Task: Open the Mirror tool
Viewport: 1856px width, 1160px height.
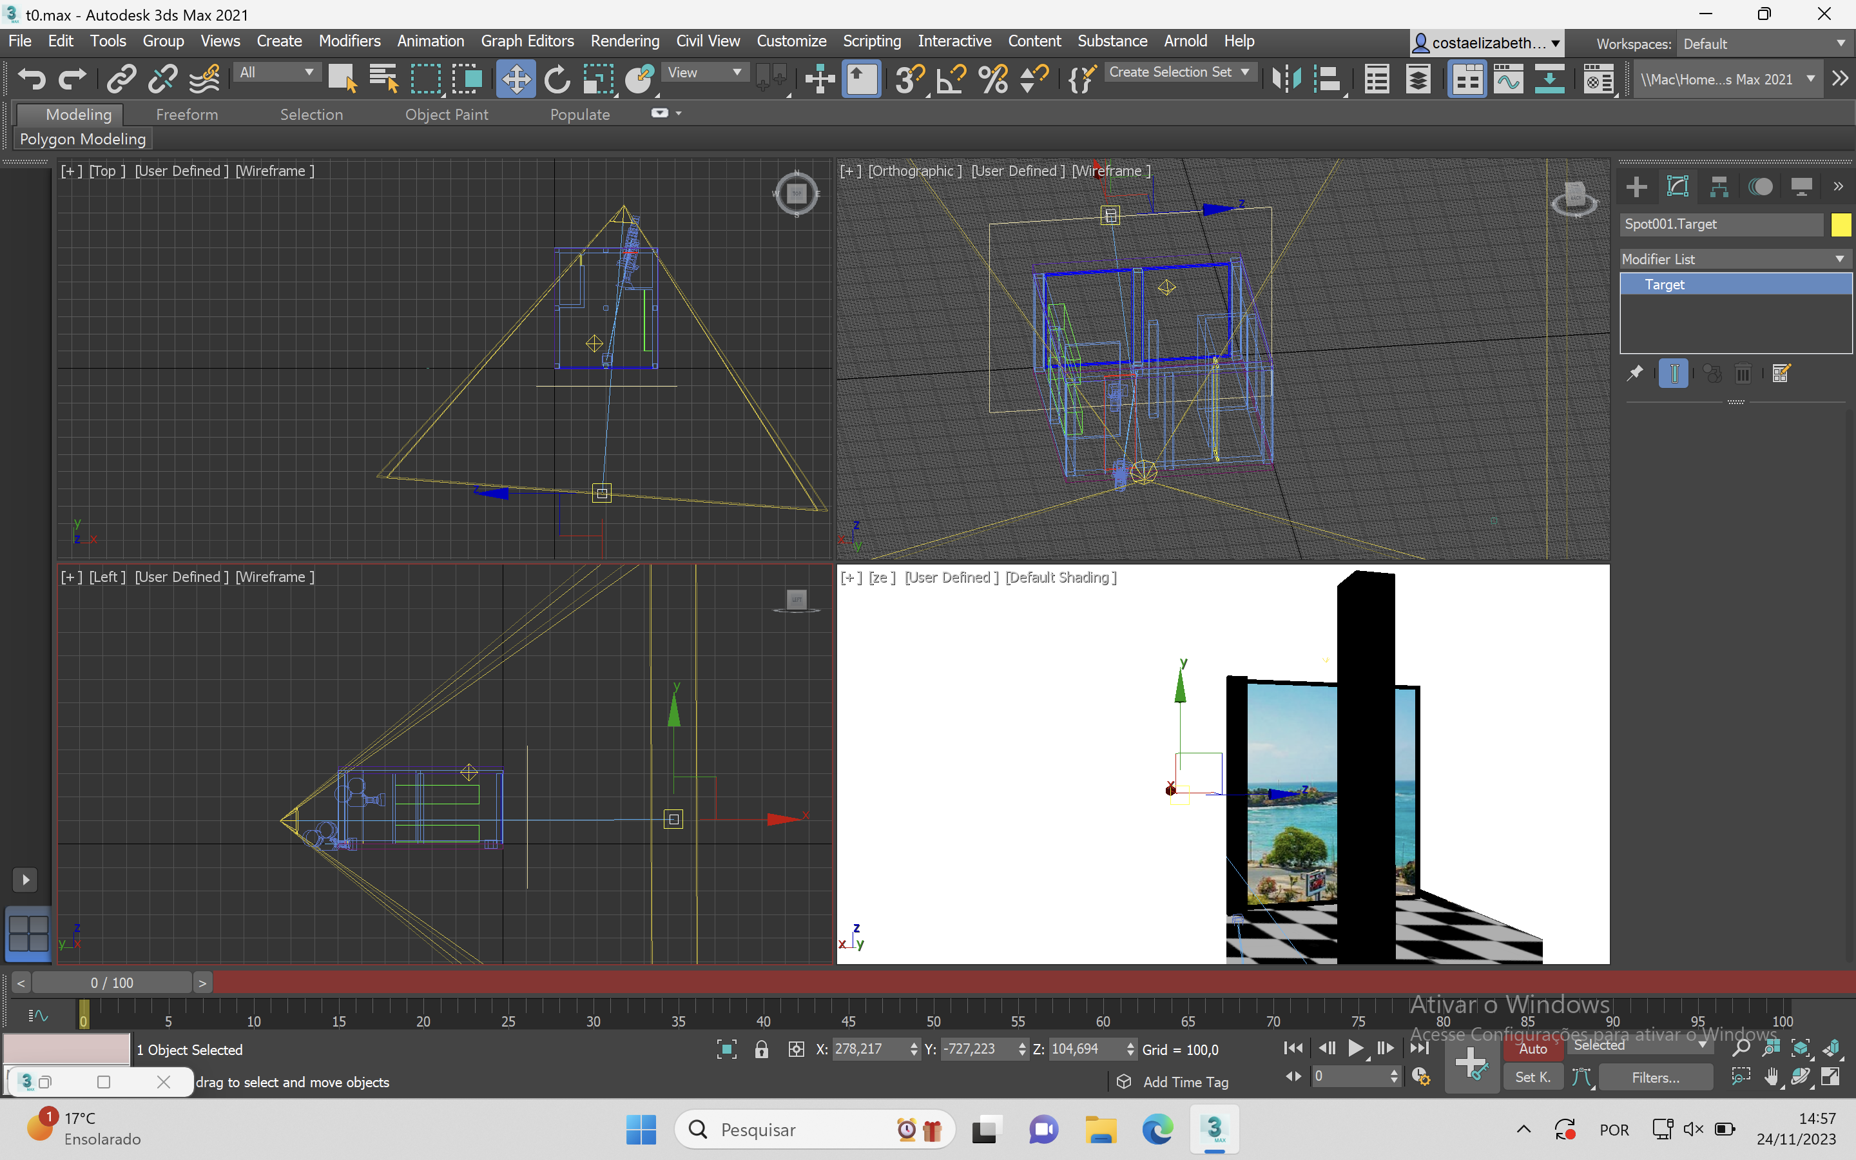Action: [x=1287, y=79]
